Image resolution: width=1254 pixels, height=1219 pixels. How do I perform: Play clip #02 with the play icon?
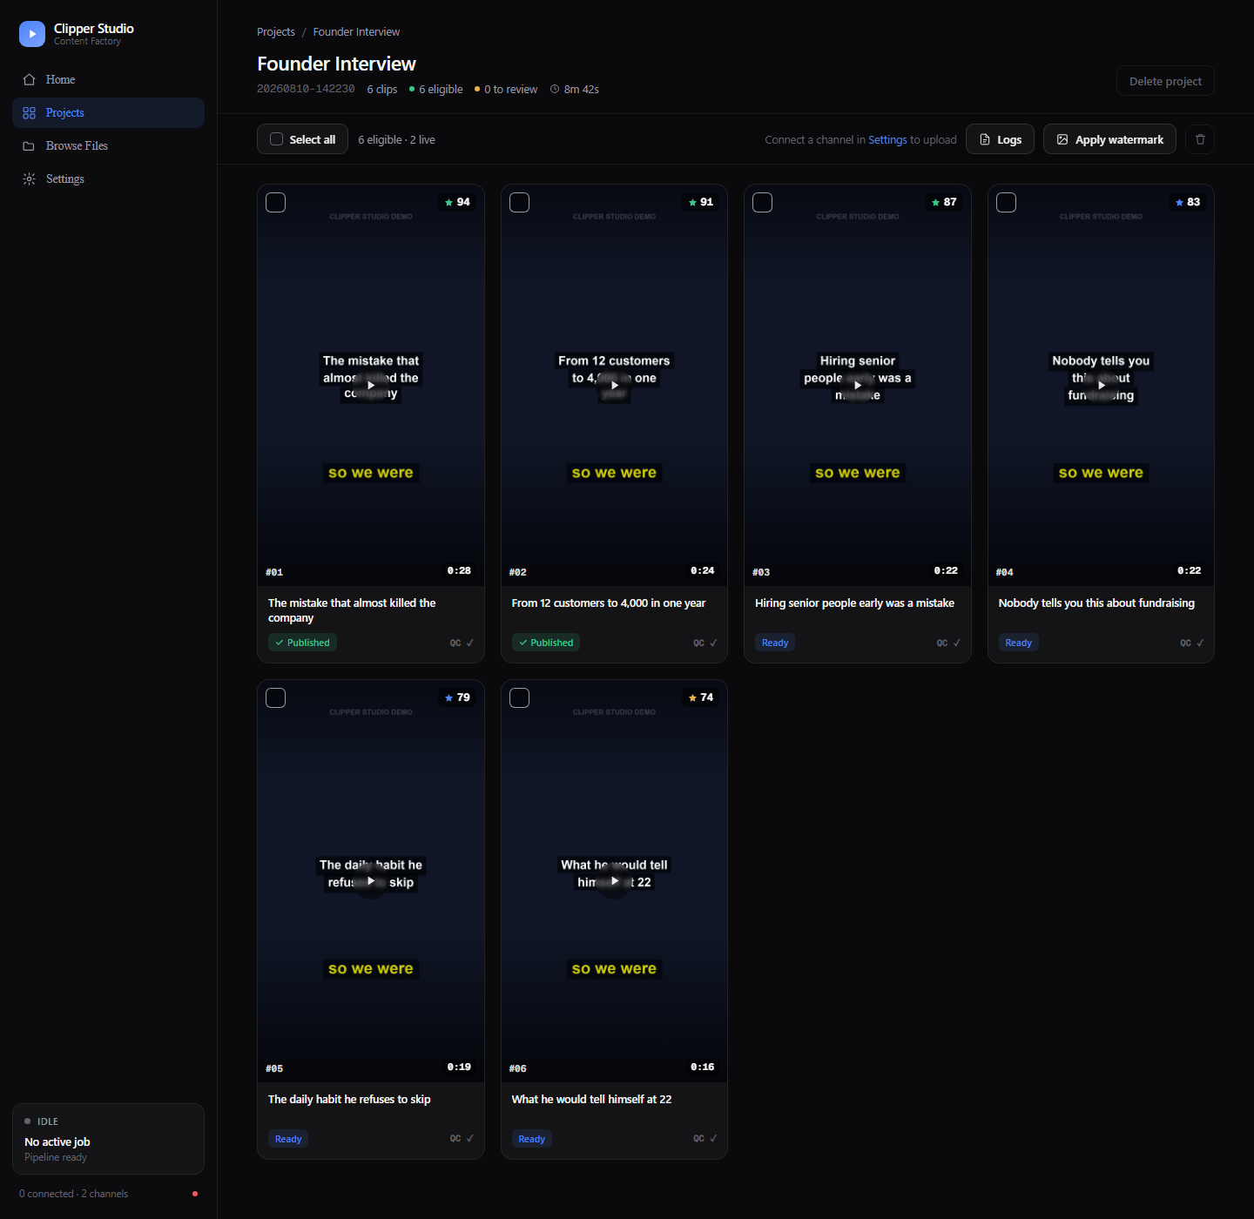(615, 385)
